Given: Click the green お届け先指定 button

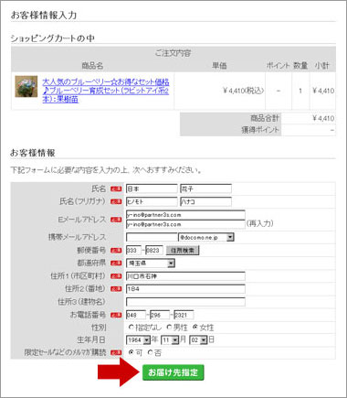Looking at the screenshot, I should tap(173, 372).
